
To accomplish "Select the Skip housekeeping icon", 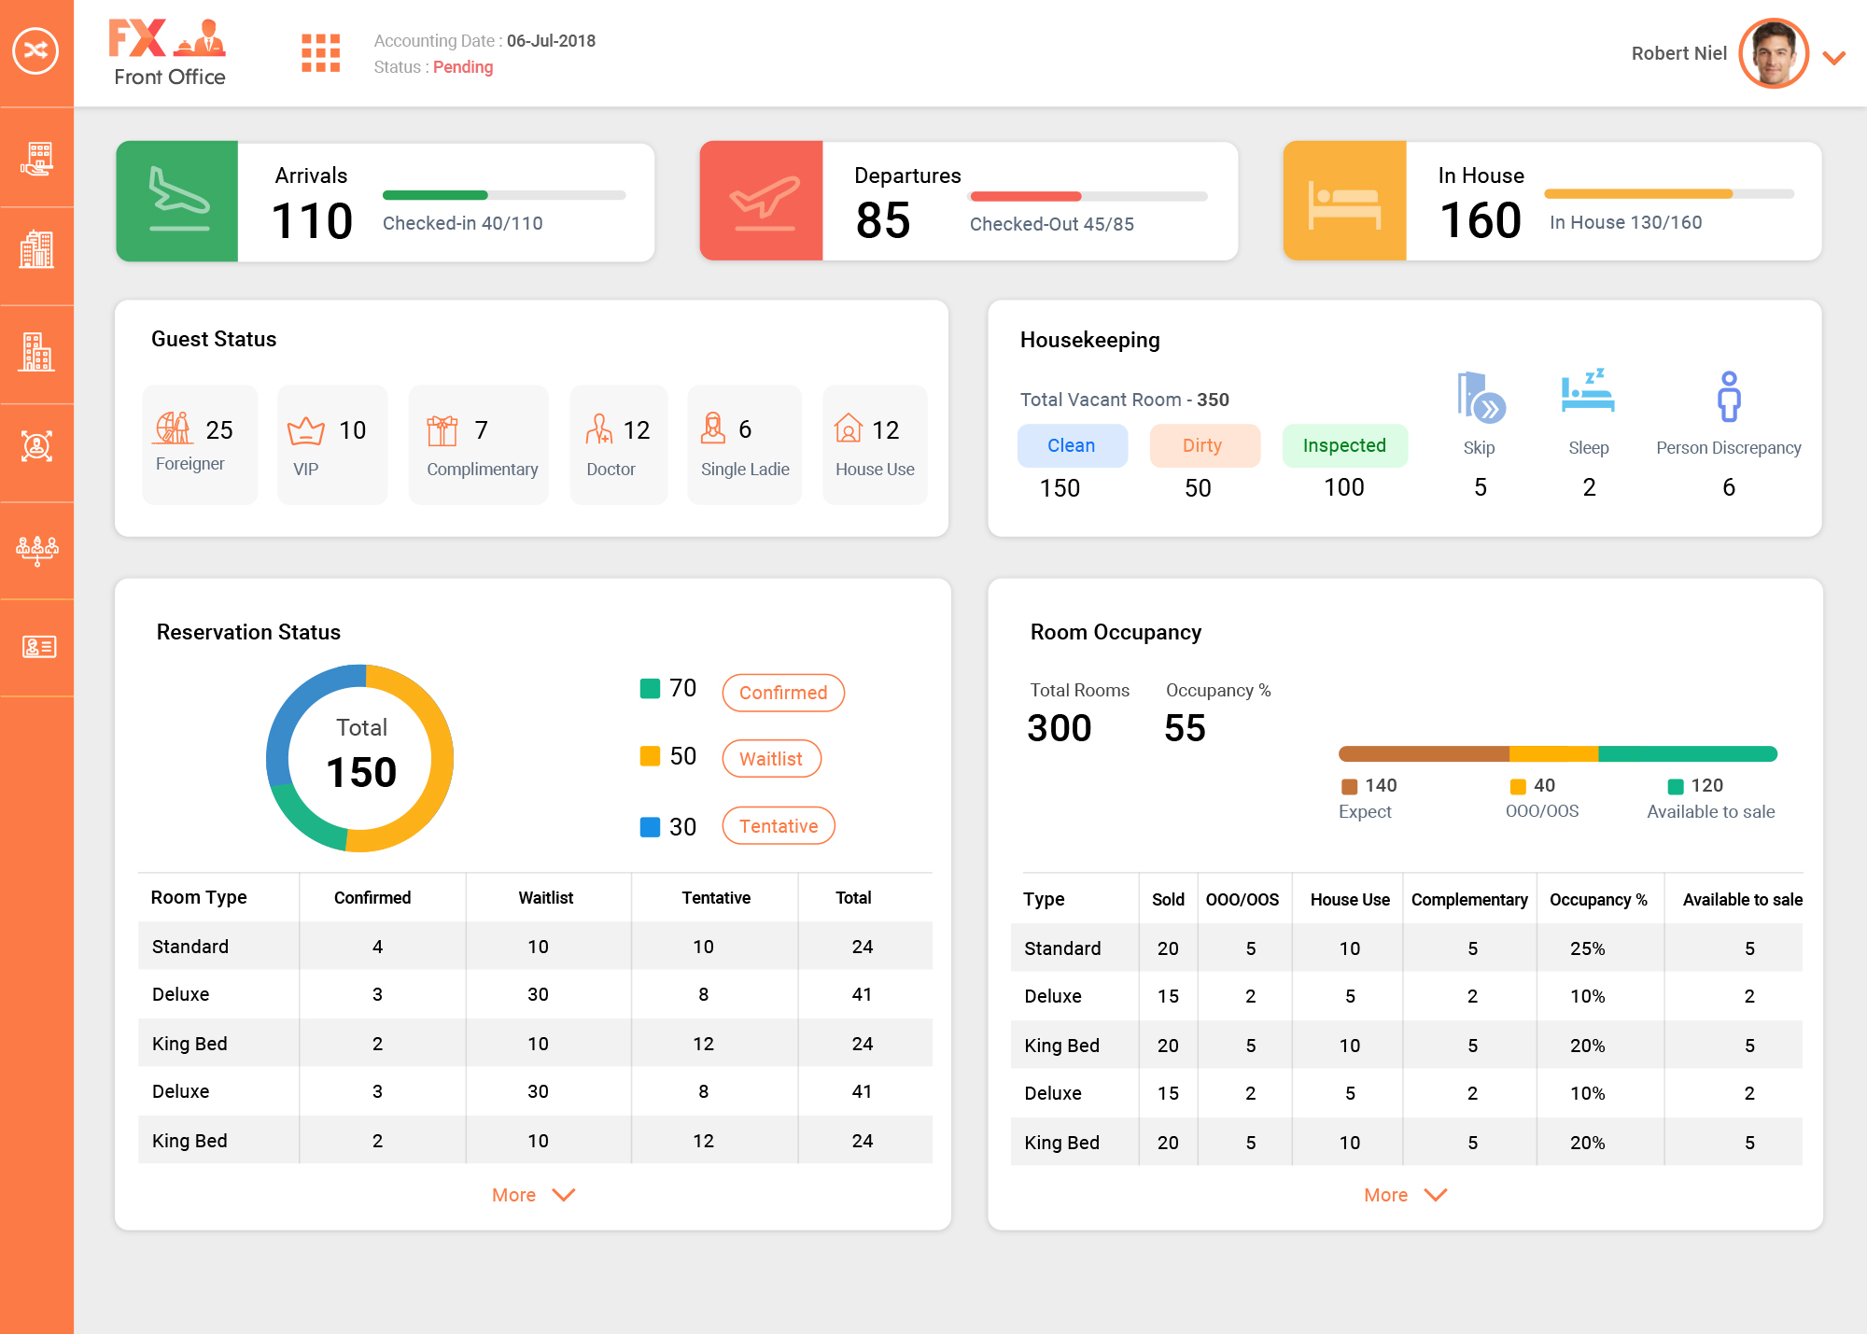I will (x=1480, y=398).
